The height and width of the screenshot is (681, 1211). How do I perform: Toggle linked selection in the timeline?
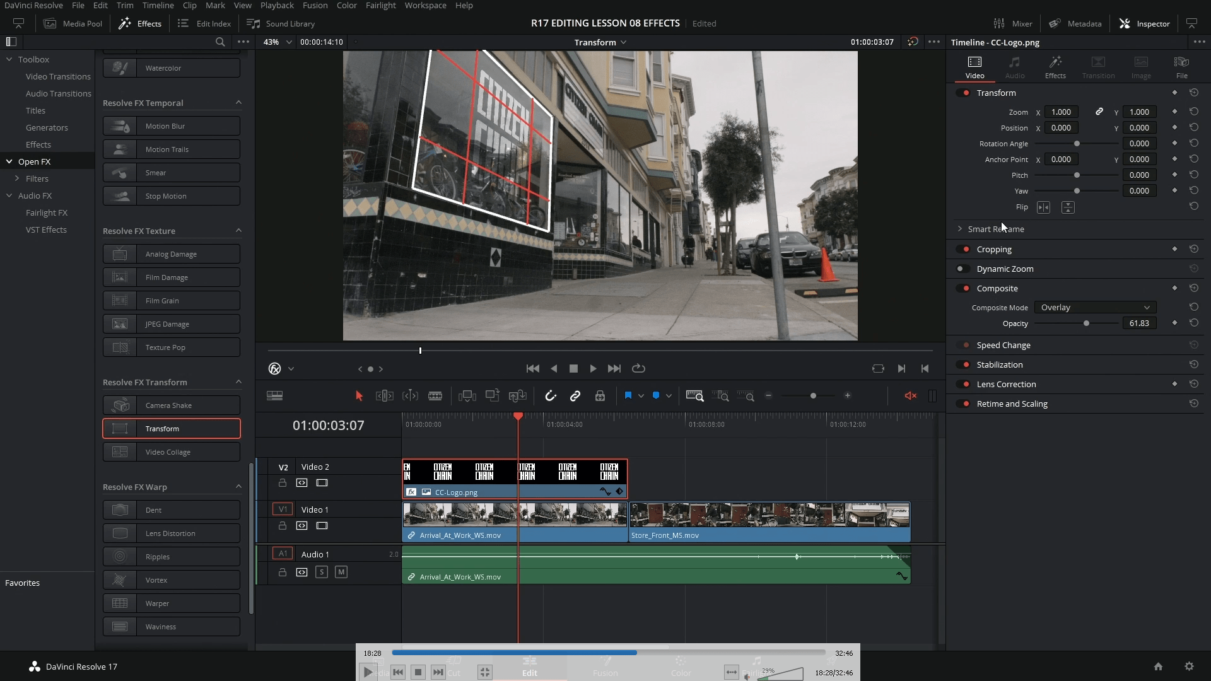point(575,396)
